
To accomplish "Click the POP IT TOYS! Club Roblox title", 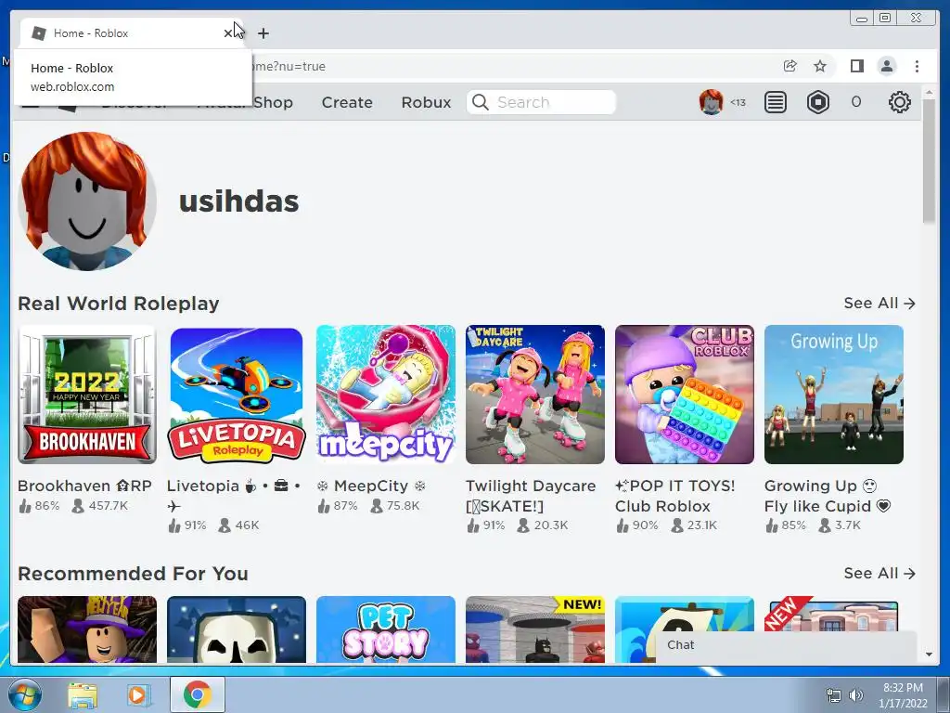I will click(675, 496).
